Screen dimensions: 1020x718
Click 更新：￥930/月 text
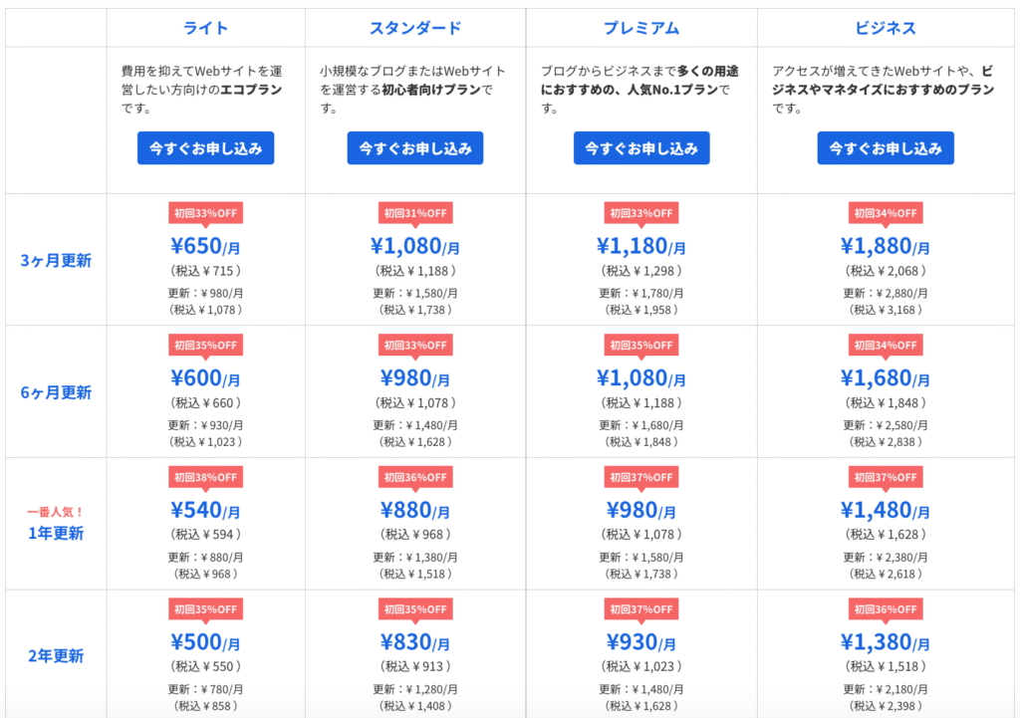click(x=205, y=425)
